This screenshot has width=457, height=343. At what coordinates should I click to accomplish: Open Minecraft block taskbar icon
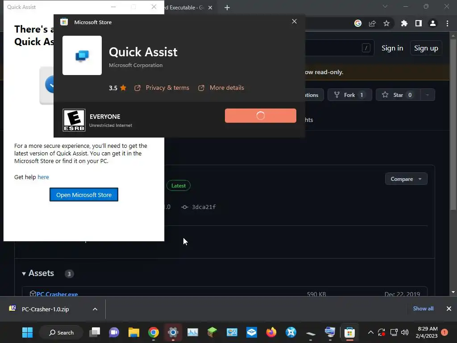212,332
